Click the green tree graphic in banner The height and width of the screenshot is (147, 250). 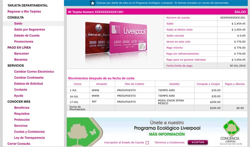(85, 132)
